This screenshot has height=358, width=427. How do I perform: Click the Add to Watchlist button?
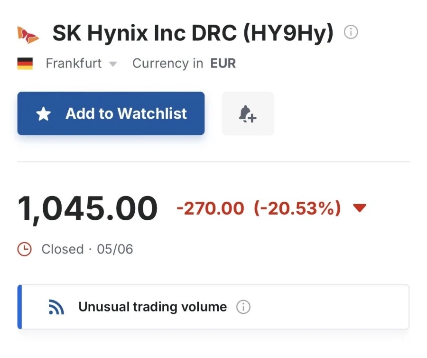111,113
